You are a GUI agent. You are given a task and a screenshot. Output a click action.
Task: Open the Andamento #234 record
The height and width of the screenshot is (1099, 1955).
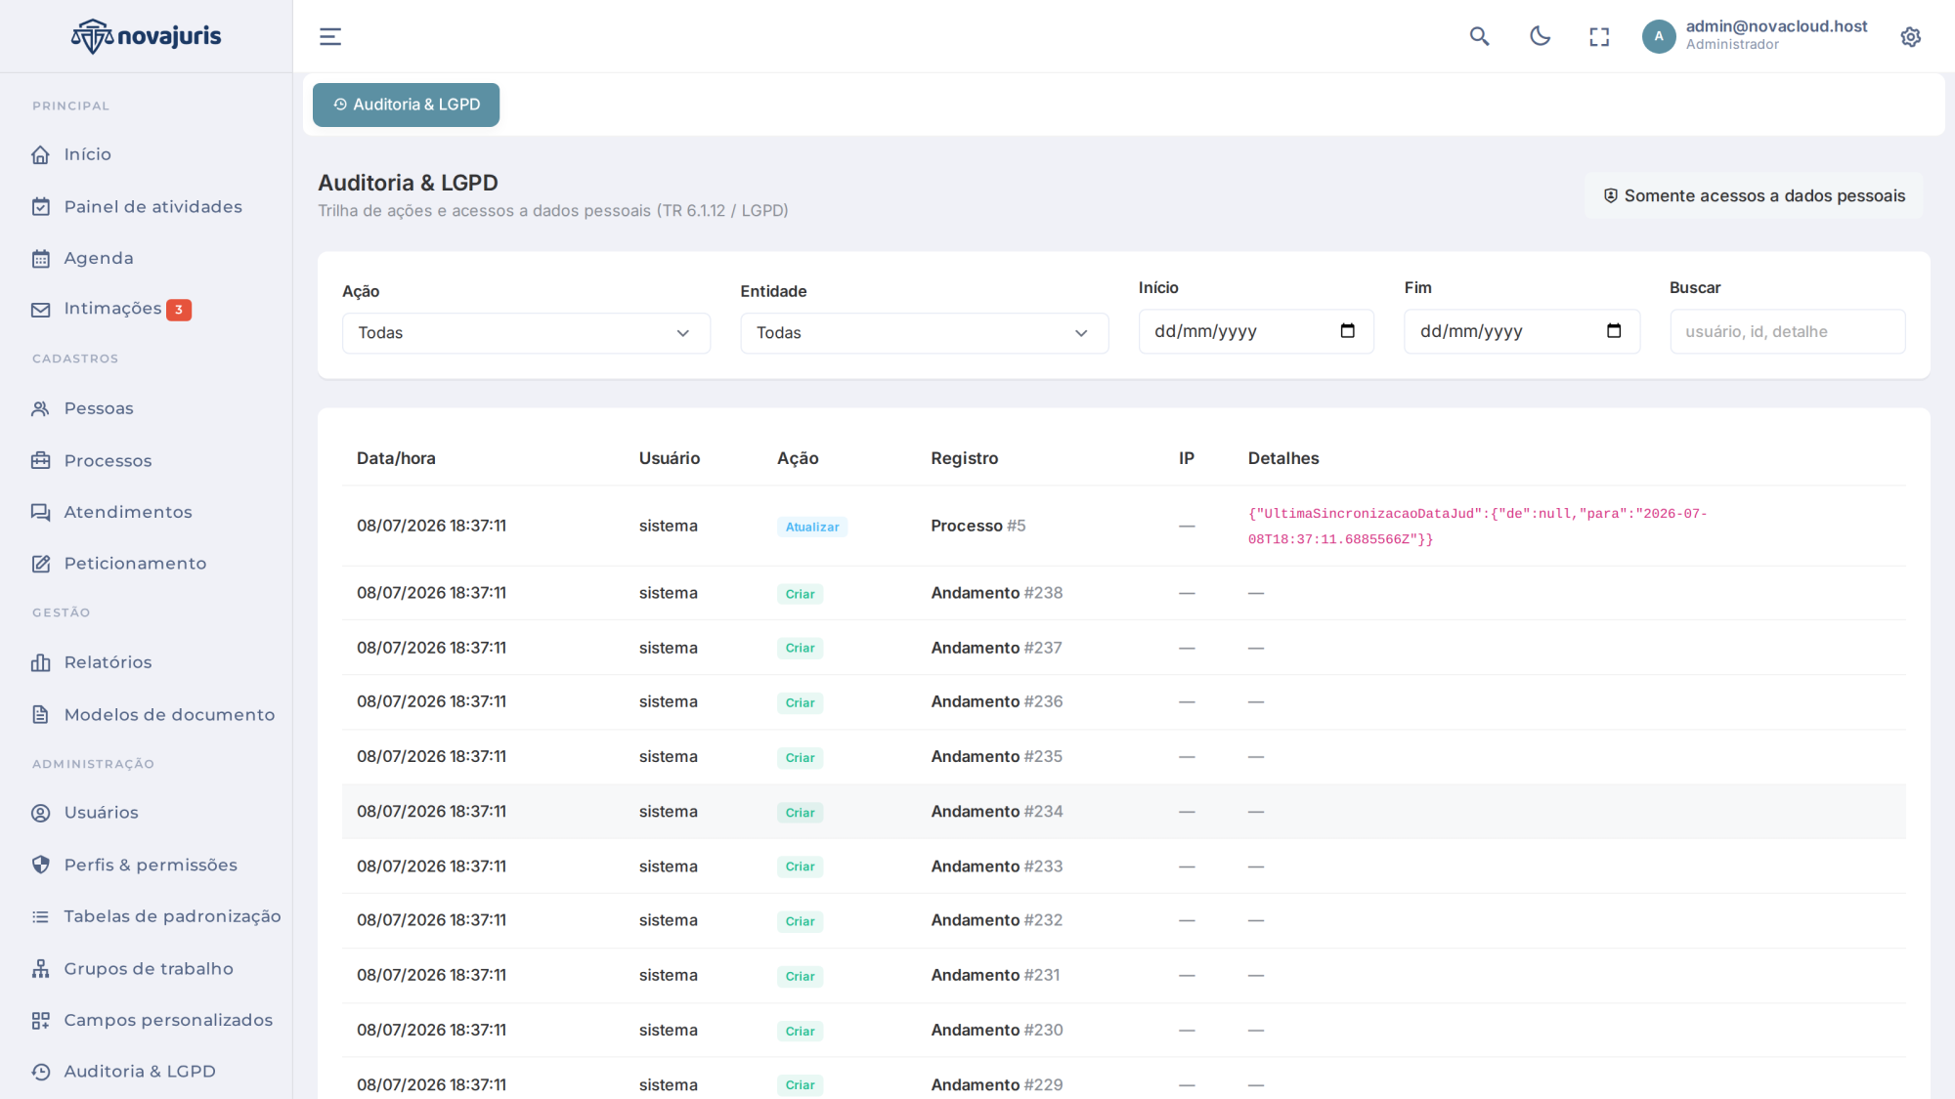tap(996, 811)
